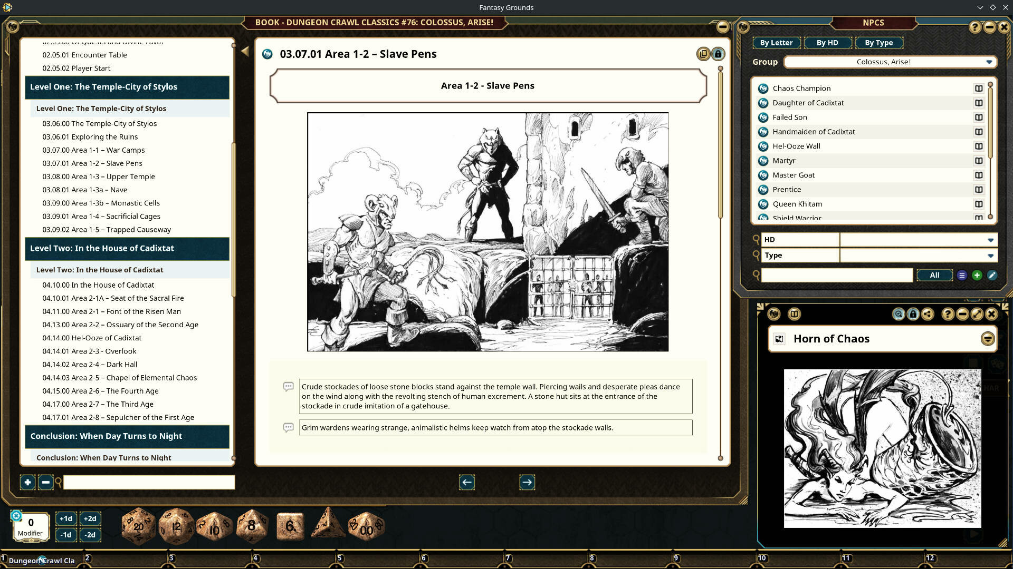Viewport: 1013px width, 569px height.
Task: Open help with the question mark on Horn of Chaos
Action: coord(948,314)
